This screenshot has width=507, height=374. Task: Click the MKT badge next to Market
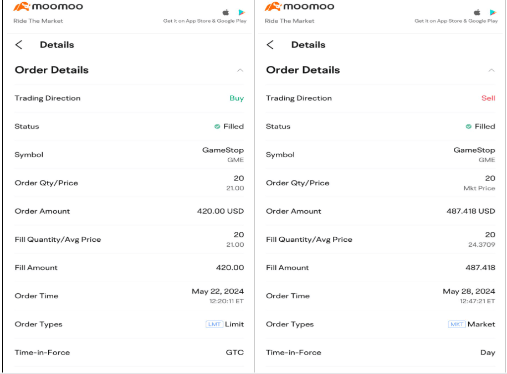point(457,324)
